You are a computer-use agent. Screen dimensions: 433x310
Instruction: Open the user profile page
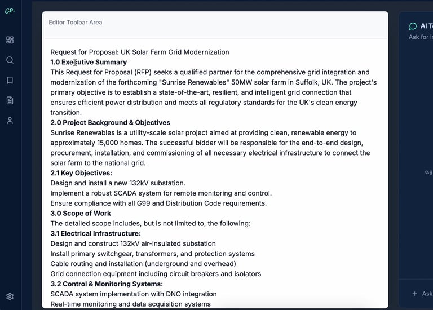10,121
